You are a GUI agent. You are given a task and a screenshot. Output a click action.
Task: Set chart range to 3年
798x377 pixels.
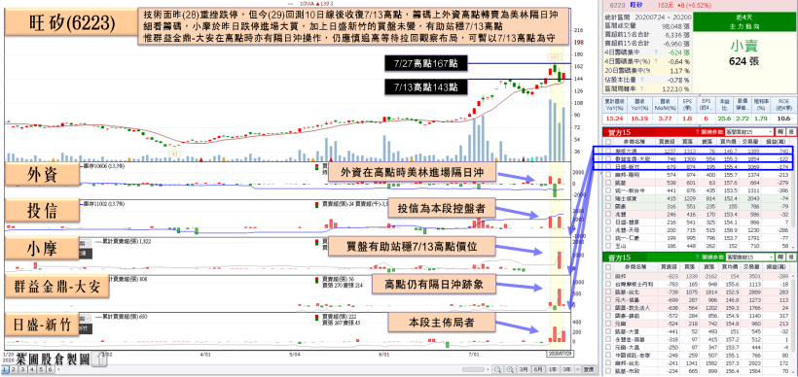(x=567, y=369)
